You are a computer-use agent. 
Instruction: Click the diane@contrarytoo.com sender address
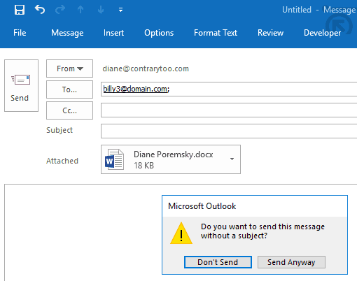coord(146,69)
